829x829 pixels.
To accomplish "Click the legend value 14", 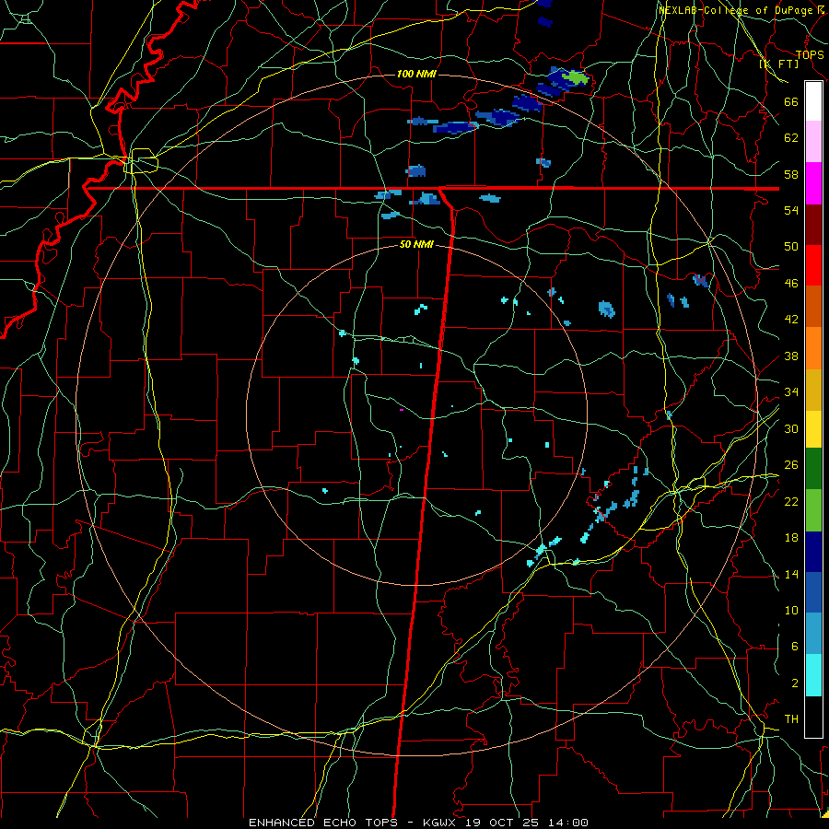I will tap(791, 574).
